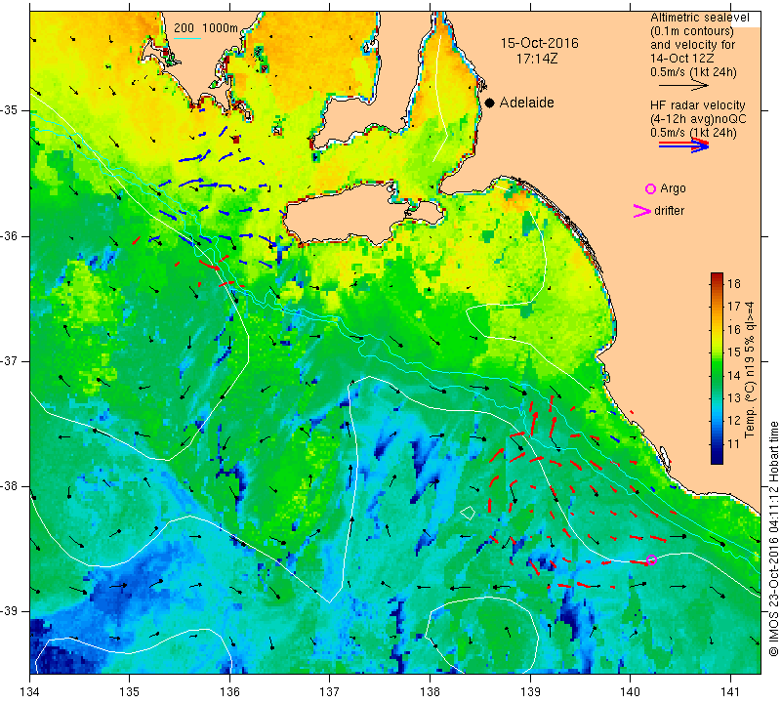Click the drifter legend label
Viewport: 781px width, 703px height.
pyautogui.click(x=669, y=211)
